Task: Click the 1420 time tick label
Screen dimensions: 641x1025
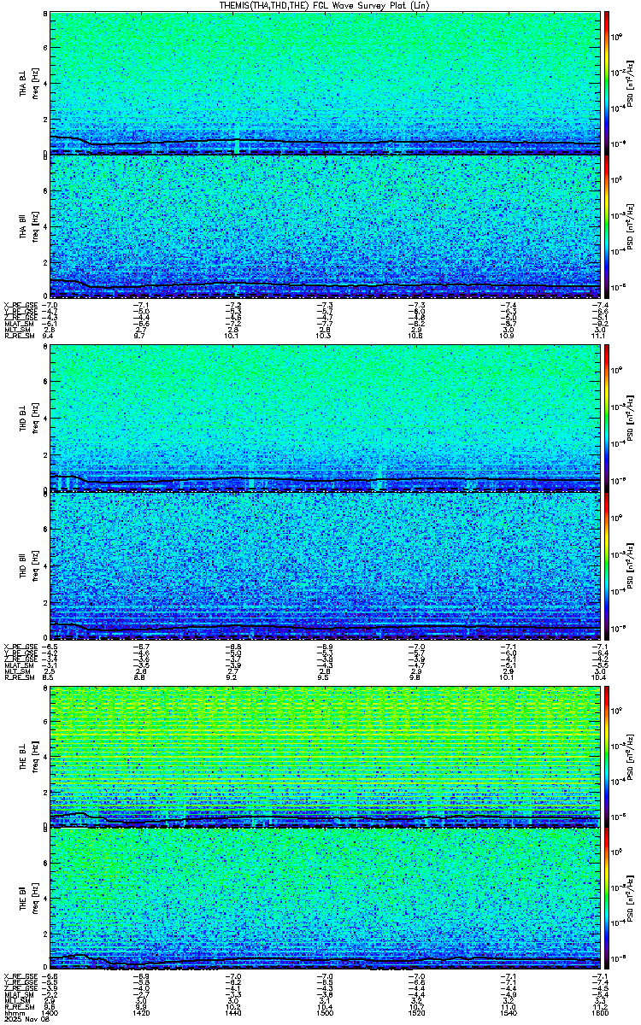Action: [x=141, y=1013]
